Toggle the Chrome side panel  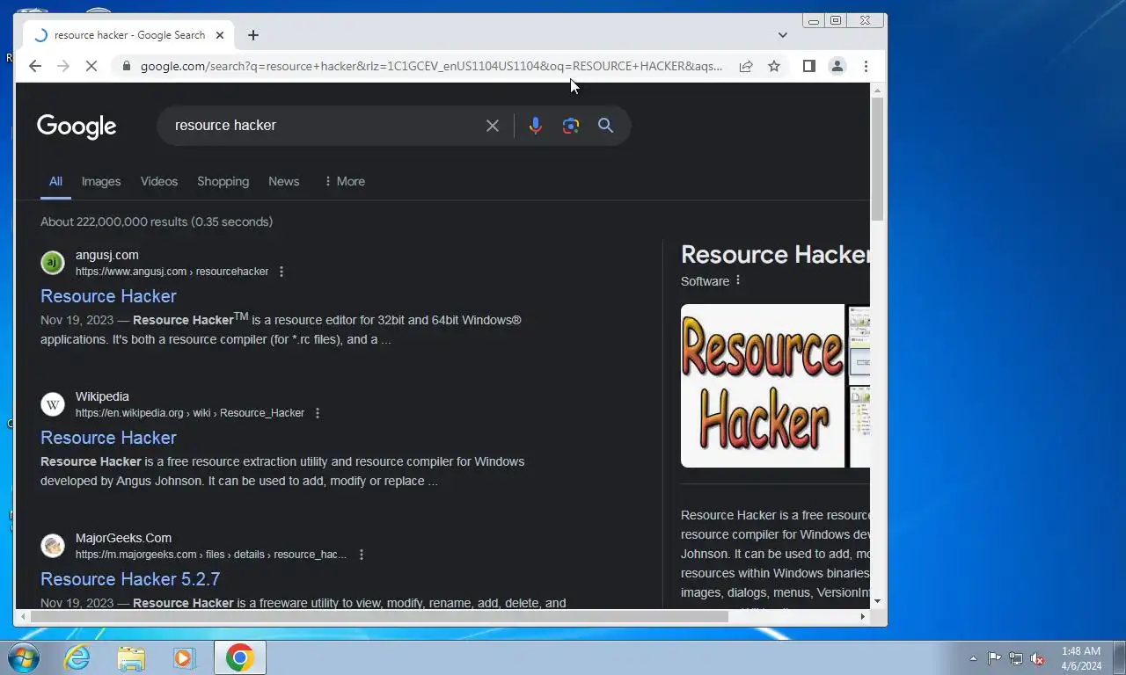coord(809,66)
